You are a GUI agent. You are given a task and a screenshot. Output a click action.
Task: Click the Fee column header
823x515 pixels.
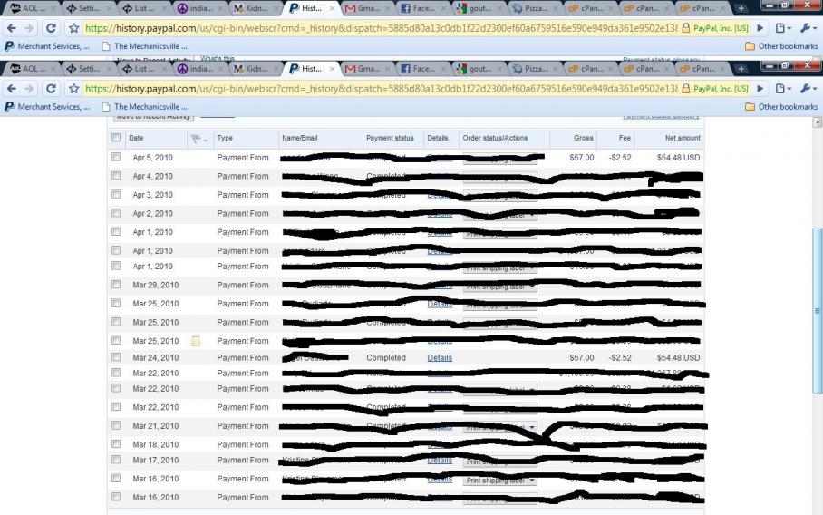tap(625, 138)
